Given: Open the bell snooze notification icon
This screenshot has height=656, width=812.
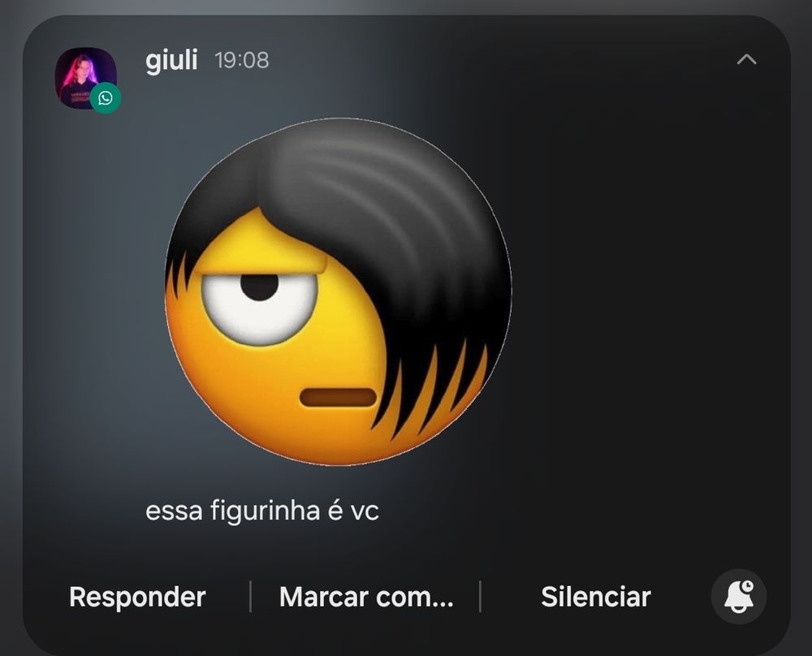Looking at the screenshot, I should click(738, 597).
